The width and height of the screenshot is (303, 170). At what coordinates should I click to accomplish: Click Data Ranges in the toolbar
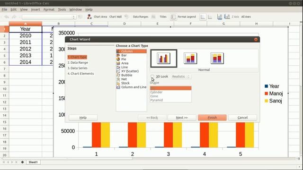141,17
